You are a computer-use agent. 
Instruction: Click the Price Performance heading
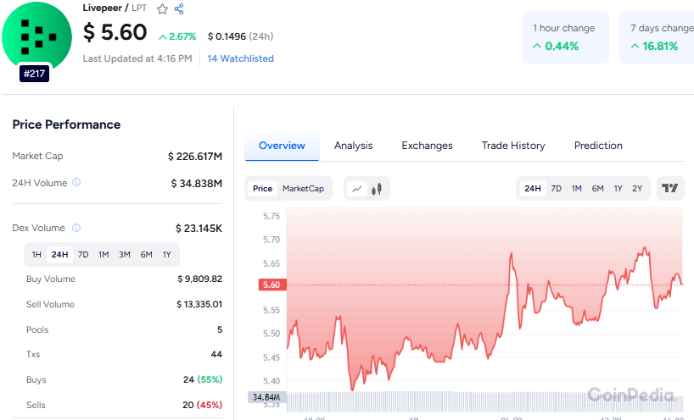pos(66,124)
